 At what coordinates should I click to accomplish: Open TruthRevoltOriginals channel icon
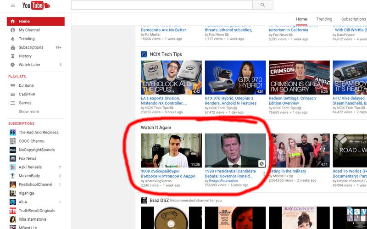(x=13, y=210)
